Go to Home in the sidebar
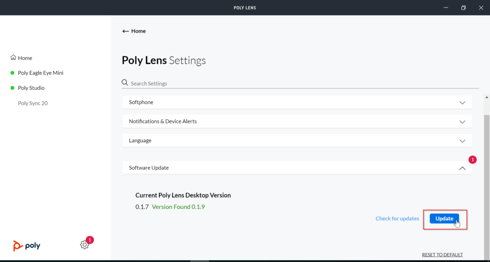This screenshot has height=262, width=490. (25, 58)
